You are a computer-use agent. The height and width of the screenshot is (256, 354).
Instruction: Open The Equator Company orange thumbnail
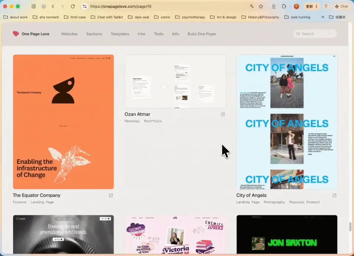pyautogui.click(x=63, y=122)
